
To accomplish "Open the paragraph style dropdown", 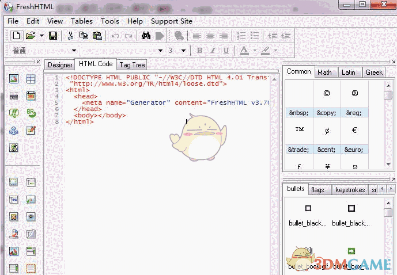I will (74, 51).
